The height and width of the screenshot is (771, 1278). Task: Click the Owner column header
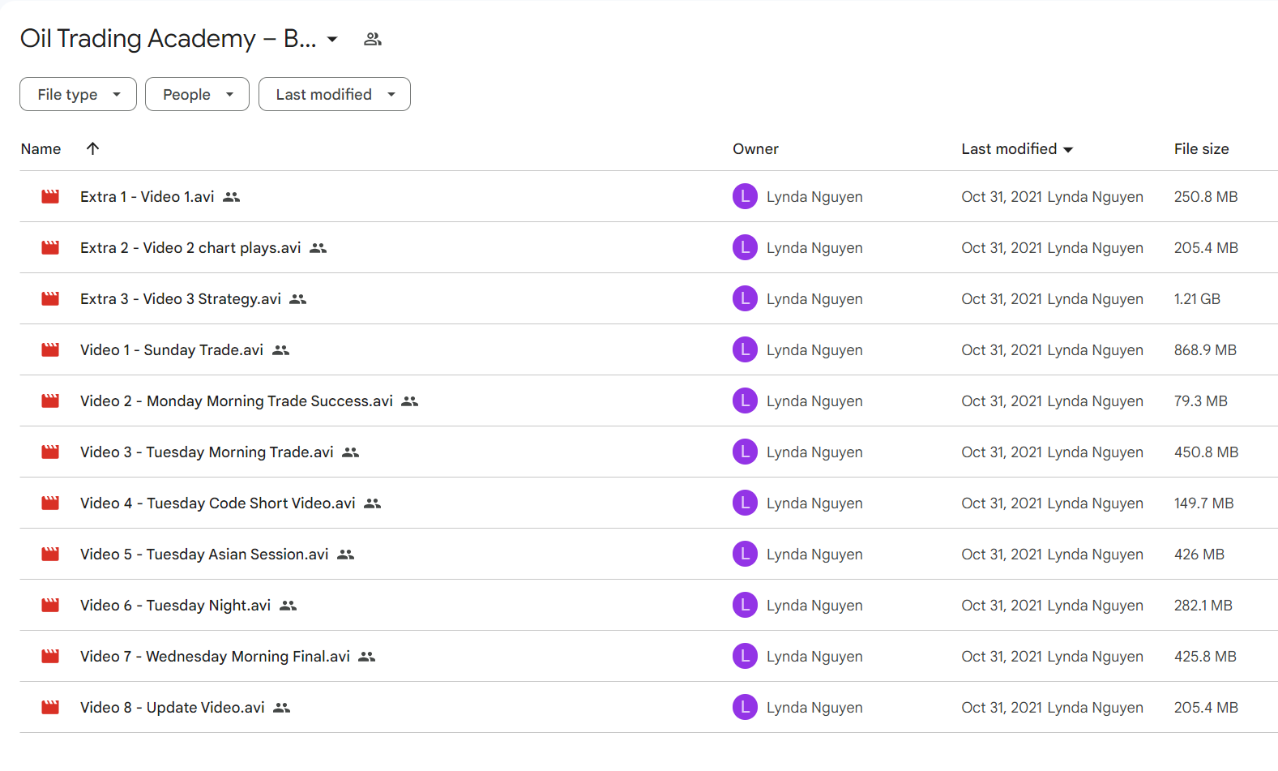pos(755,149)
